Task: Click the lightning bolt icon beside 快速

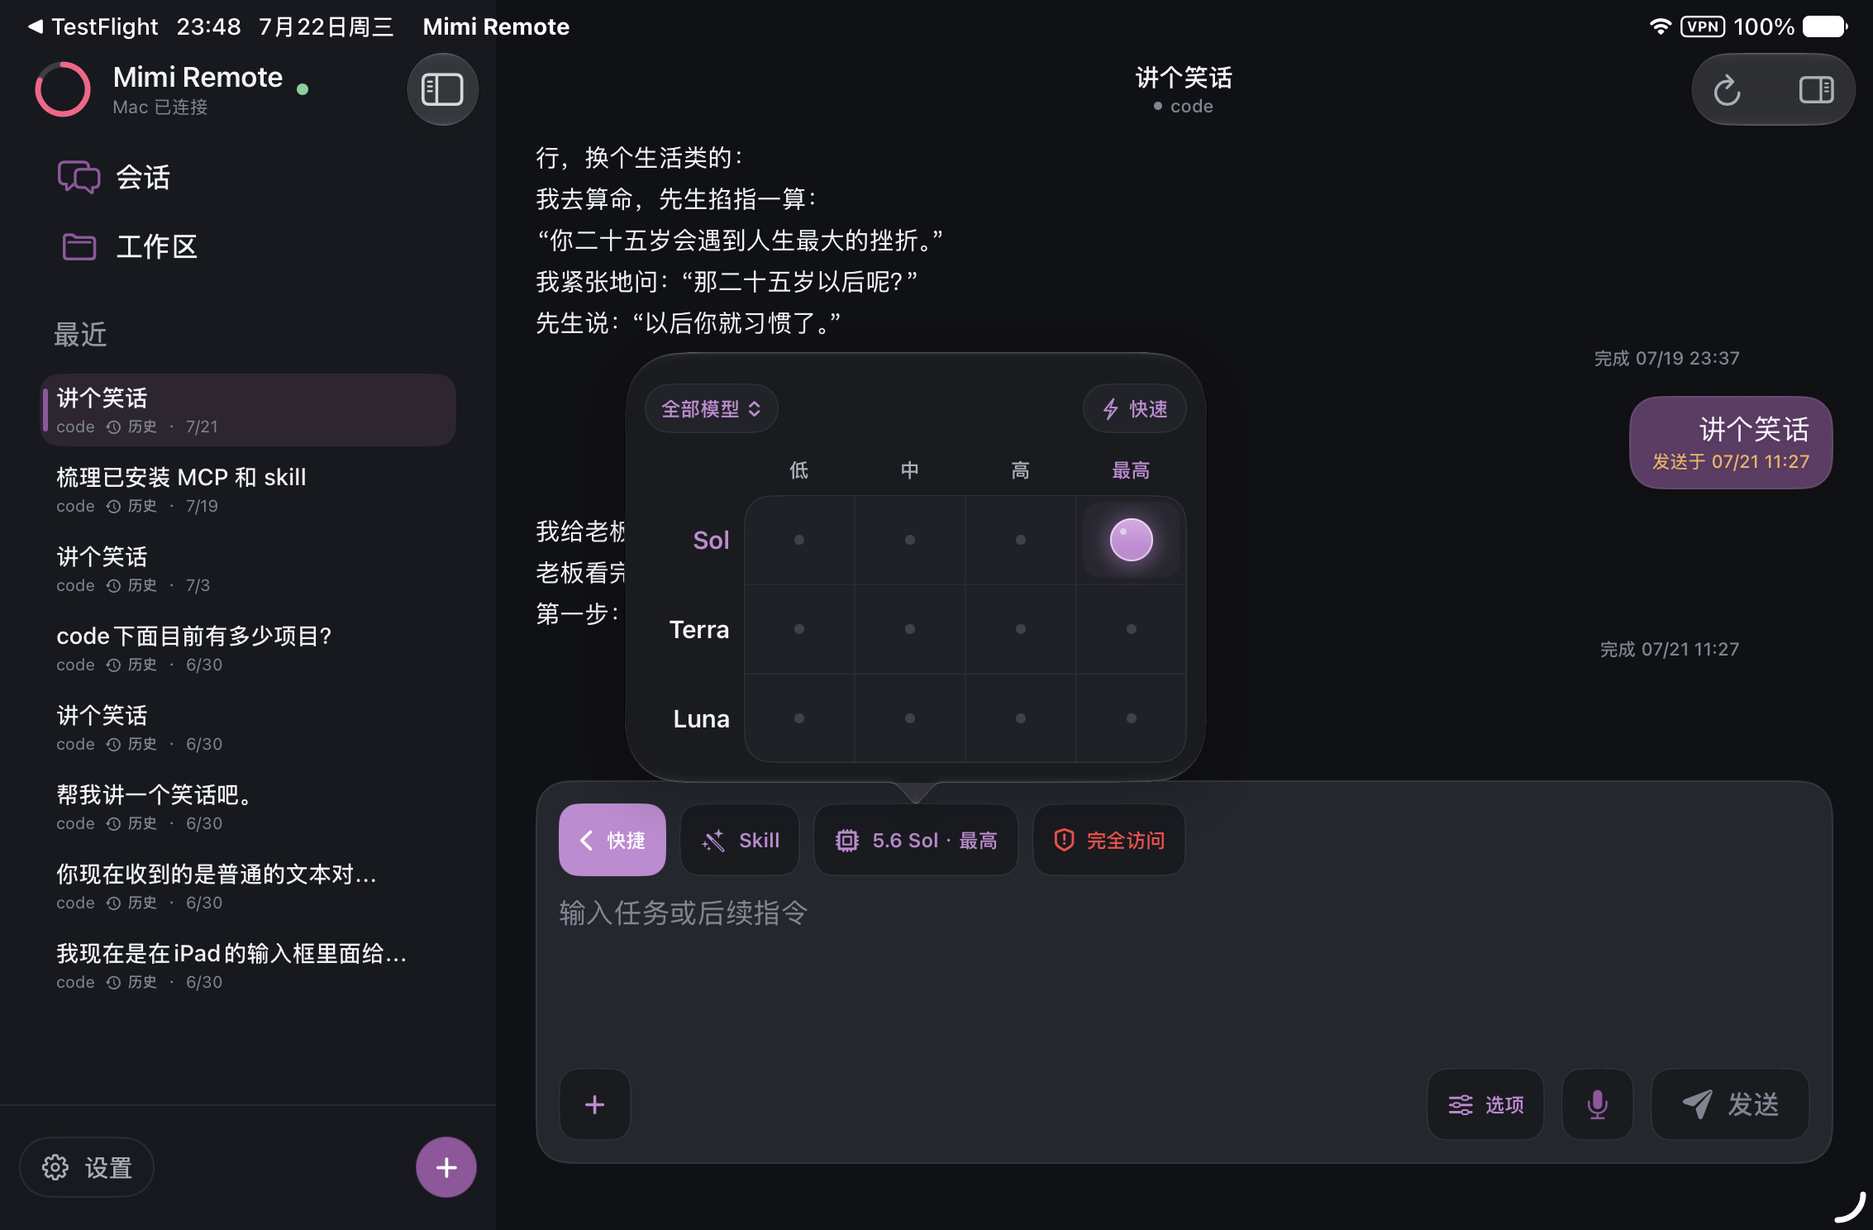Action: pos(1111,408)
